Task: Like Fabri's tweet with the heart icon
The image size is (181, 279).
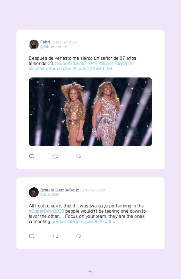Action: 79,156
